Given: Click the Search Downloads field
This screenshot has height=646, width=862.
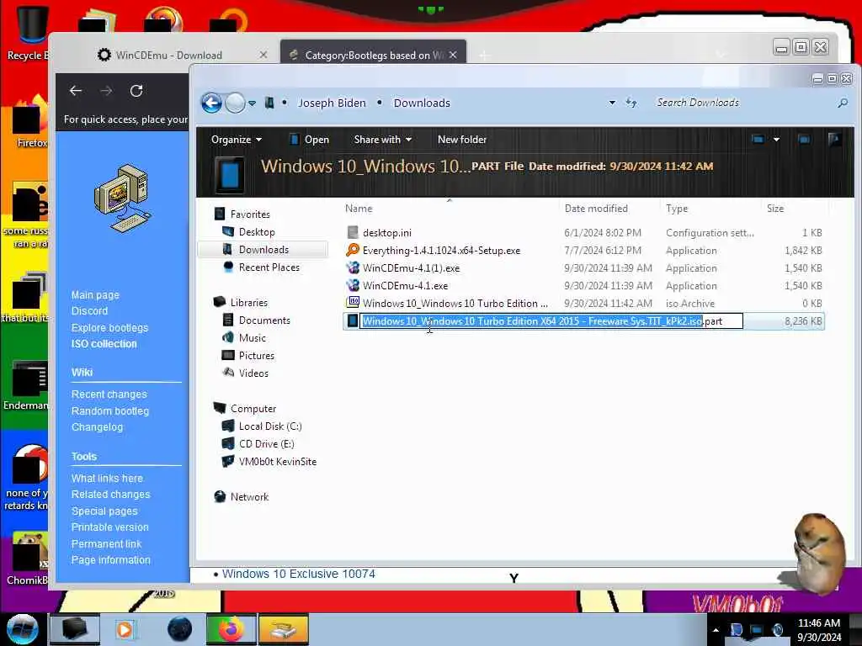Looking at the screenshot, I should pos(742,103).
